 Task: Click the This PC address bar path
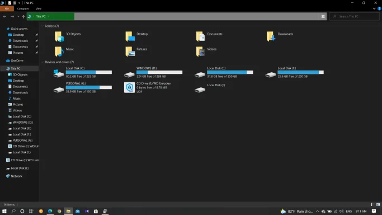click(41, 16)
